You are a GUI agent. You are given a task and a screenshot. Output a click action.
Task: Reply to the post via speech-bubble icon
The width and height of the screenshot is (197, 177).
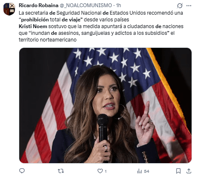click(x=22, y=171)
